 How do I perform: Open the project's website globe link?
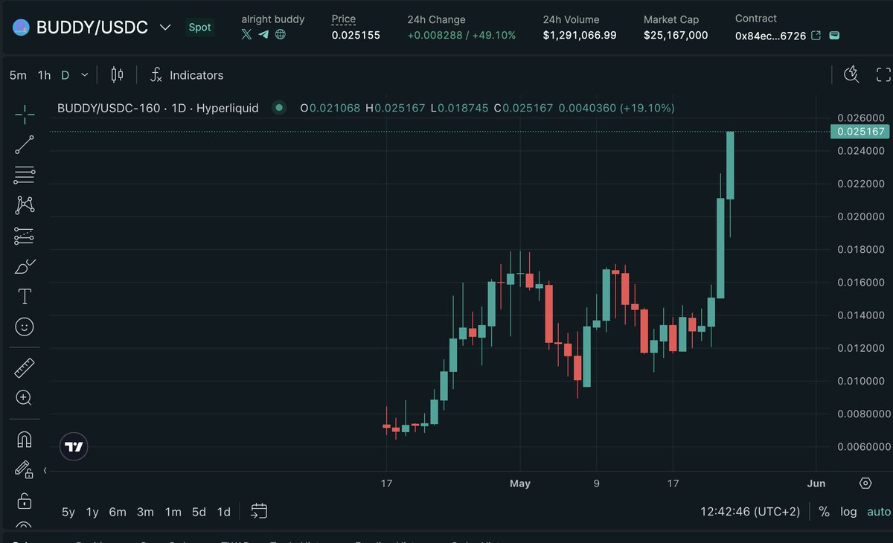pyautogui.click(x=281, y=34)
